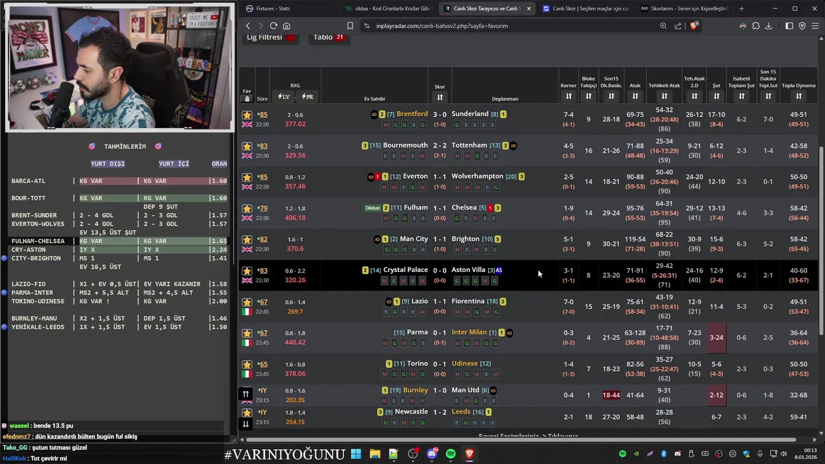Toggle favorite star for Parma match
Screen dimensions: 825x464
click(247, 333)
